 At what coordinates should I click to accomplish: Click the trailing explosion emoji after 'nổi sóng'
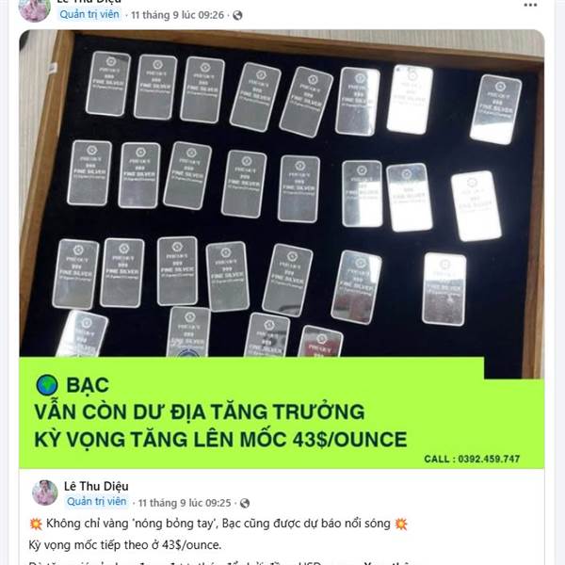coord(401,524)
